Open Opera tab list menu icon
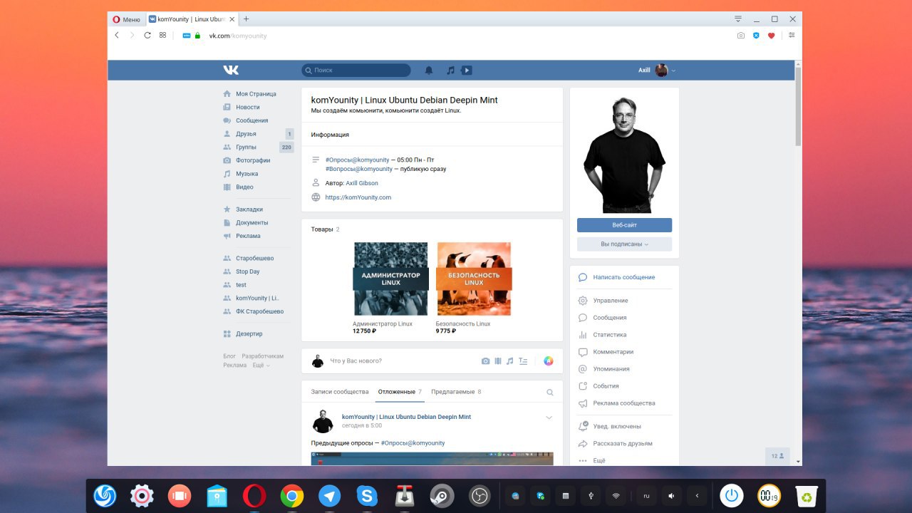This screenshot has width=912, height=513. pos(737,19)
